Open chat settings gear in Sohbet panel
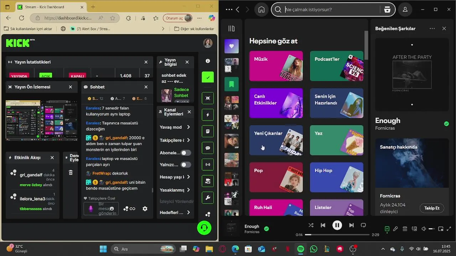This screenshot has height=256, width=456. tap(145, 209)
